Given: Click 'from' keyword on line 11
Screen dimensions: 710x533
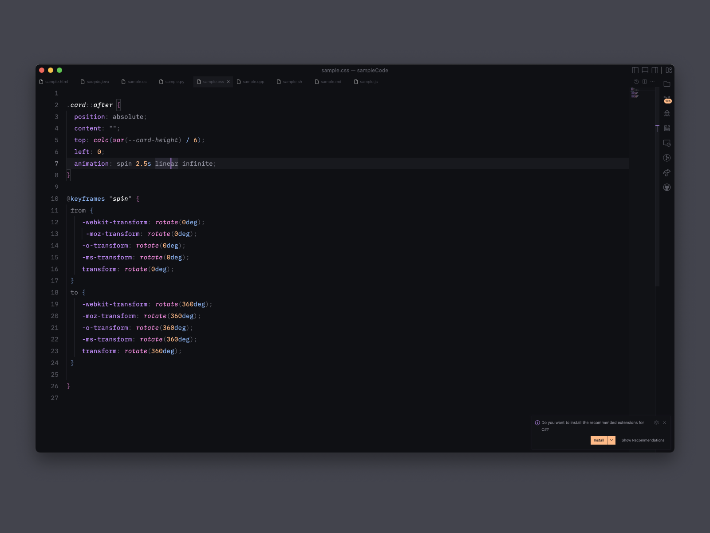Looking at the screenshot, I should coord(78,211).
